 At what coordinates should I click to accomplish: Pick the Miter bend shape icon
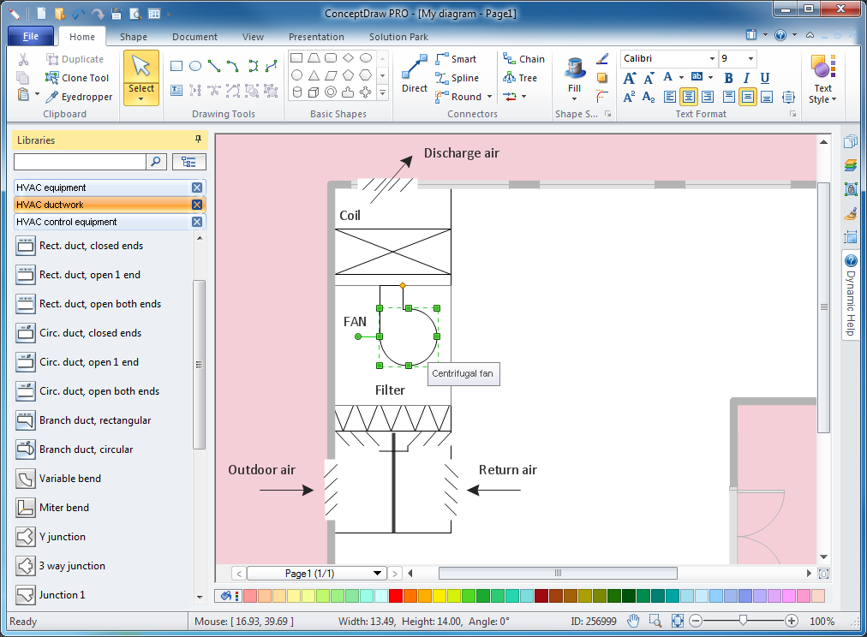click(25, 507)
